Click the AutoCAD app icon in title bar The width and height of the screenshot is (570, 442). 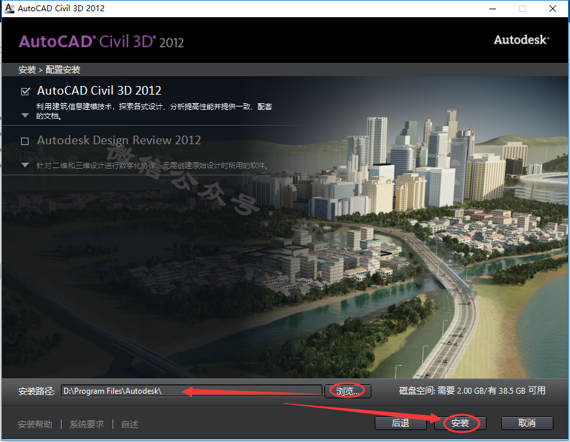tap(9, 8)
